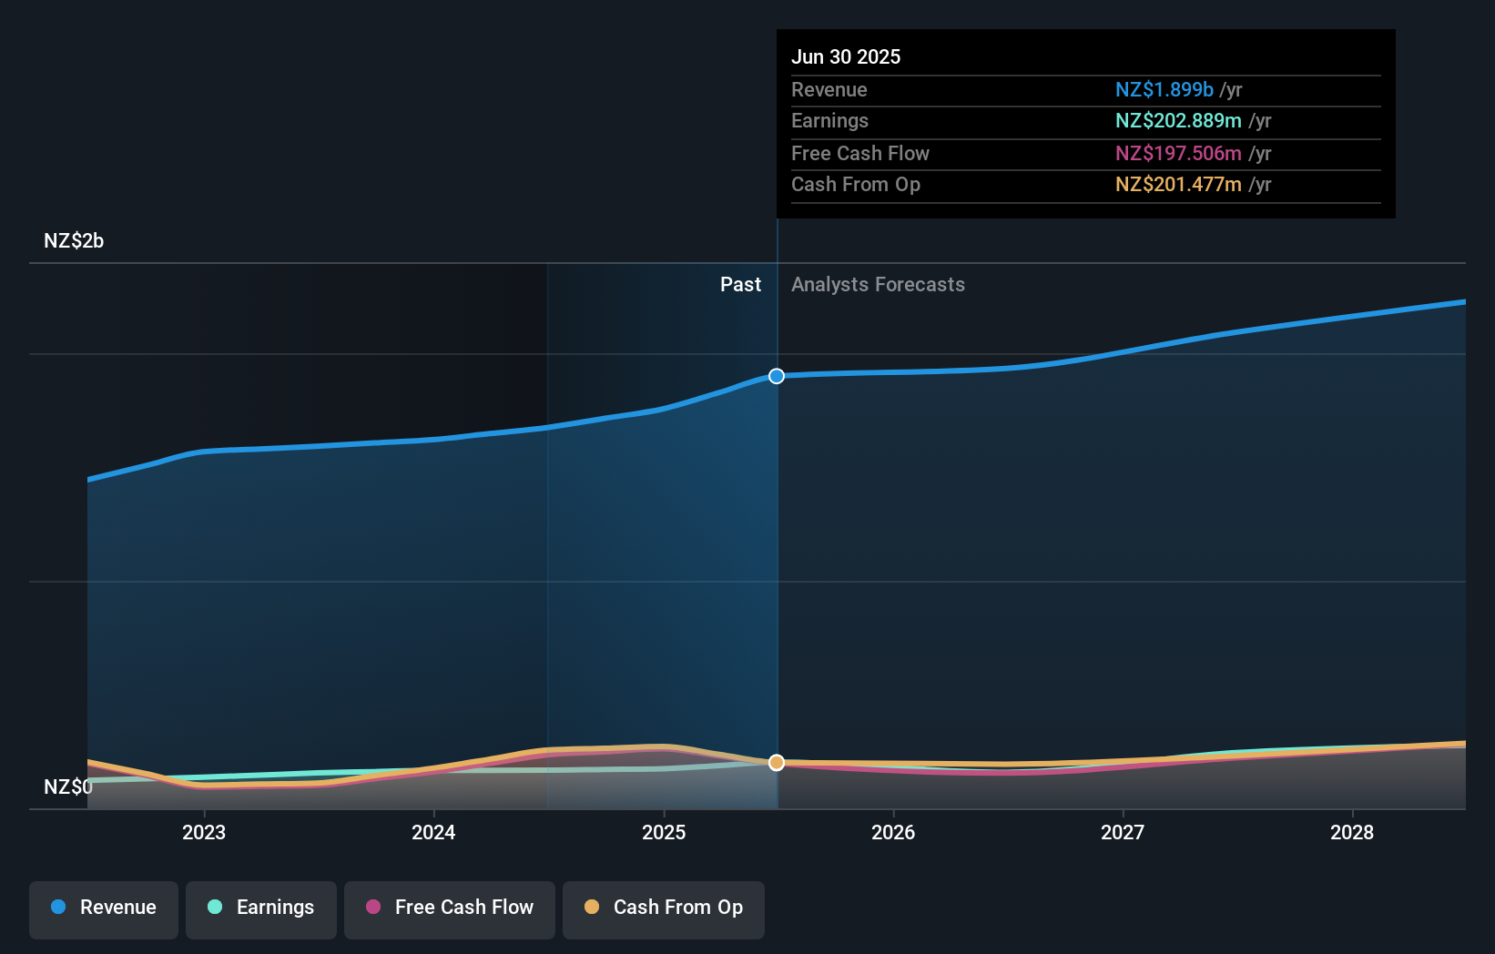
Task: Toggle the Revenue series via its legend button
Action: pyautogui.click(x=103, y=908)
